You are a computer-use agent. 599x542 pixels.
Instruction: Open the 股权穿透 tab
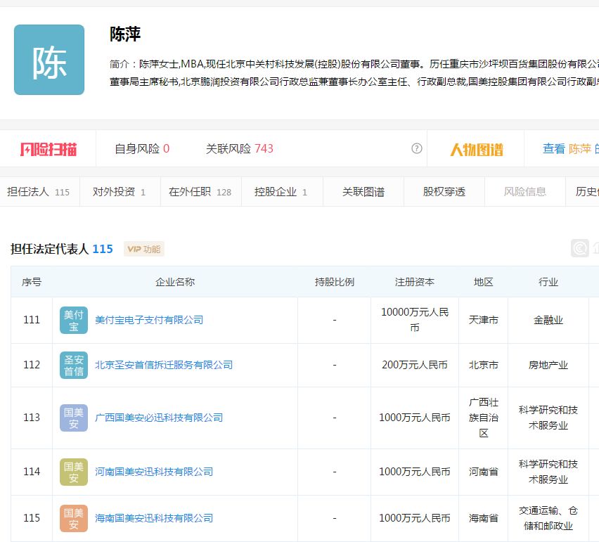coord(444,192)
